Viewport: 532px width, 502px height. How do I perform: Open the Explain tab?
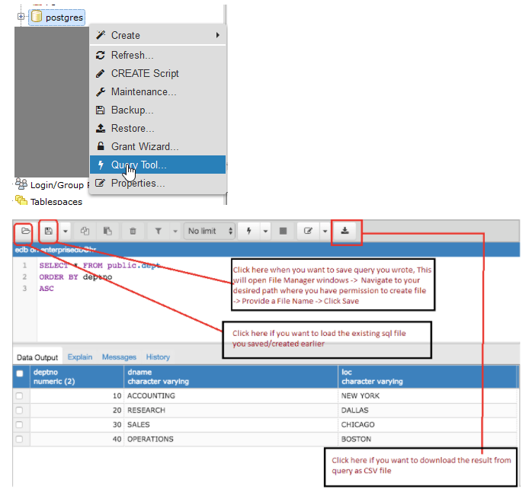(80, 357)
